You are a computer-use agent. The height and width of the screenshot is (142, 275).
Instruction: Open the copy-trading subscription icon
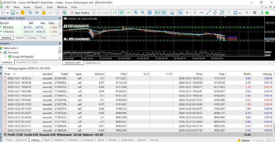tap(64, 13)
